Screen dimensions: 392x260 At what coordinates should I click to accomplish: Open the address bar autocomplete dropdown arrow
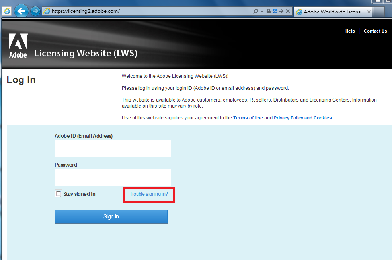click(262, 12)
